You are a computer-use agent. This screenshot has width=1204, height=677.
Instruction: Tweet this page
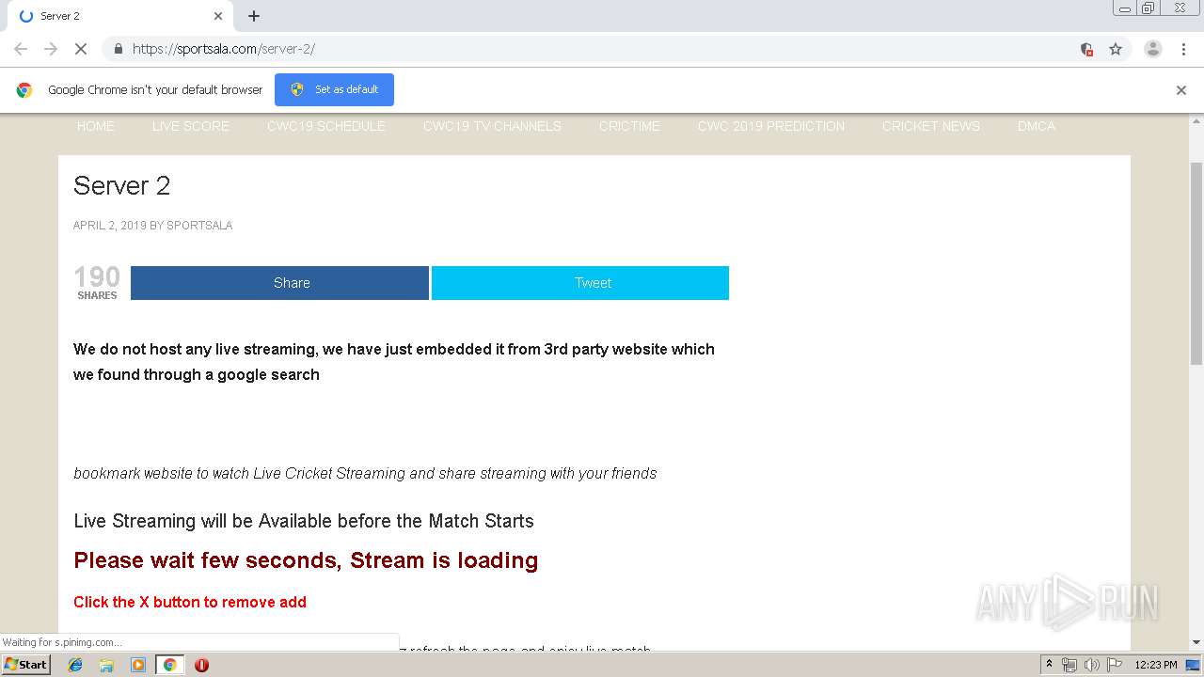coord(580,283)
